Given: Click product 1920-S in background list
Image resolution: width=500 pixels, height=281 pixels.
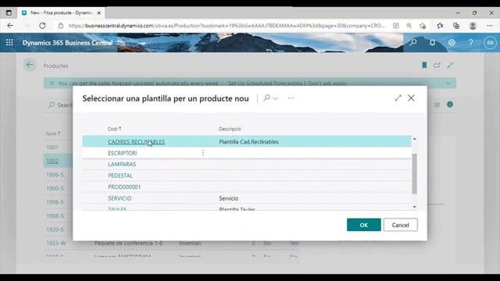Looking at the screenshot, I should 55,229.
